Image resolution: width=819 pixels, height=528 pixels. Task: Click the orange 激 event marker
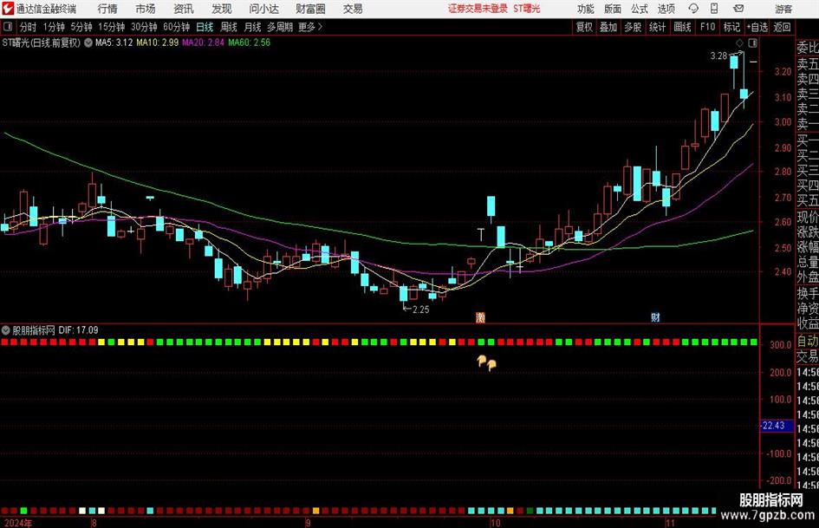tap(480, 316)
